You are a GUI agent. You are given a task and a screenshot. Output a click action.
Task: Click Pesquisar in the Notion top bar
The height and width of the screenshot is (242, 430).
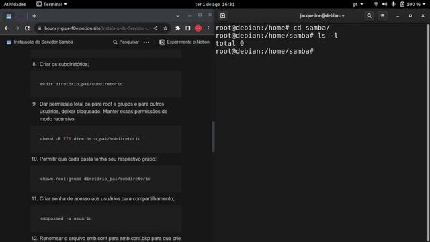126,42
